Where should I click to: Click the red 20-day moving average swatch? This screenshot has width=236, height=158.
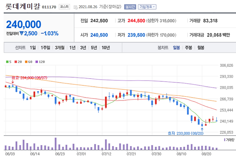point(16,62)
